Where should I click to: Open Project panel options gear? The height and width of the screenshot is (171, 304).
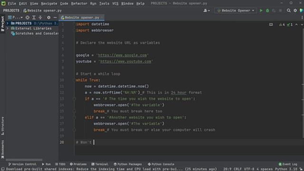(x=48, y=18)
